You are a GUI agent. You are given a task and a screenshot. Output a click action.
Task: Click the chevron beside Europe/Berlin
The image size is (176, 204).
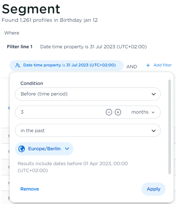tap(67, 149)
